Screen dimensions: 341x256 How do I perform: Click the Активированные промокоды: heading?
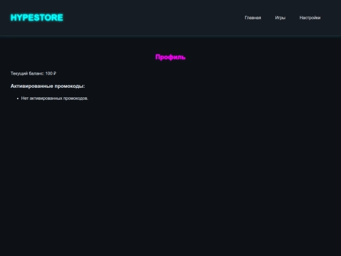tap(47, 86)
